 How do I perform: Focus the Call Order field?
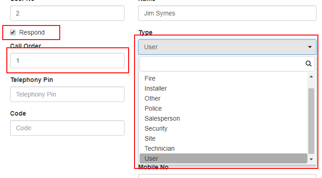point(67,61)
